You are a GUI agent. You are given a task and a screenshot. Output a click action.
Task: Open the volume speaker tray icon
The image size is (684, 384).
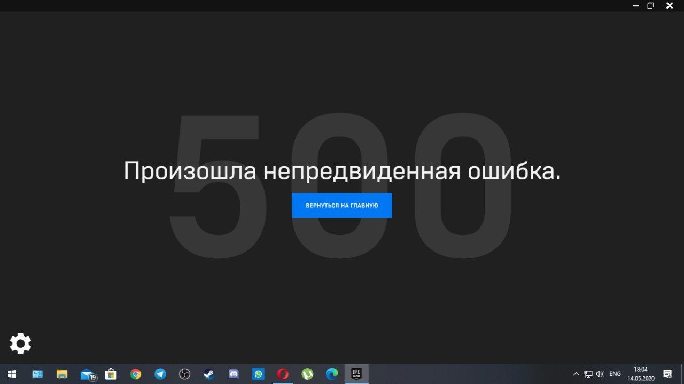point(600,374)
